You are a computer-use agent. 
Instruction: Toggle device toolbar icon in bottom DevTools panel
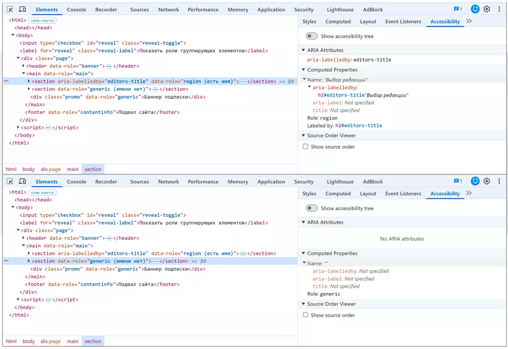pyautogui.click(x=22, y=181)
